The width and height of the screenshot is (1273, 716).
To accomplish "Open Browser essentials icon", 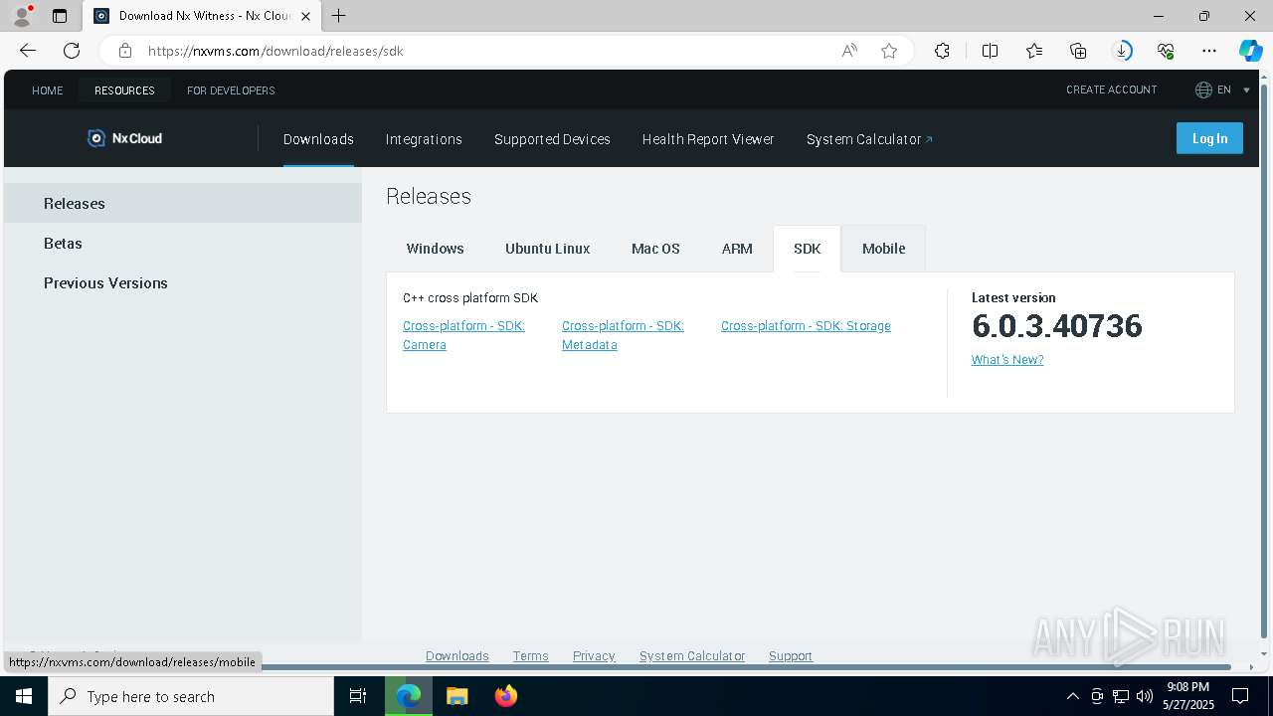I will click(x=1166, y=51).
